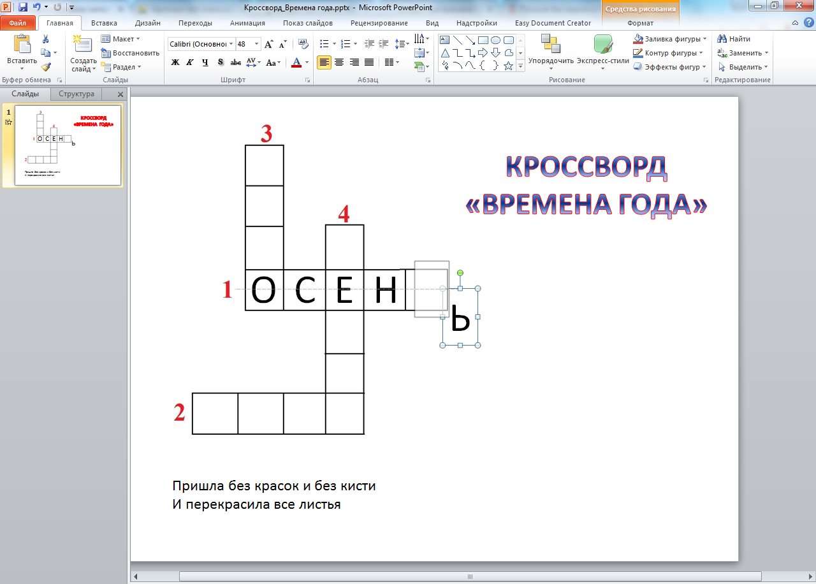Decrease list indent level
Viewport: 816px width, 584px height.
click(369, 44)
